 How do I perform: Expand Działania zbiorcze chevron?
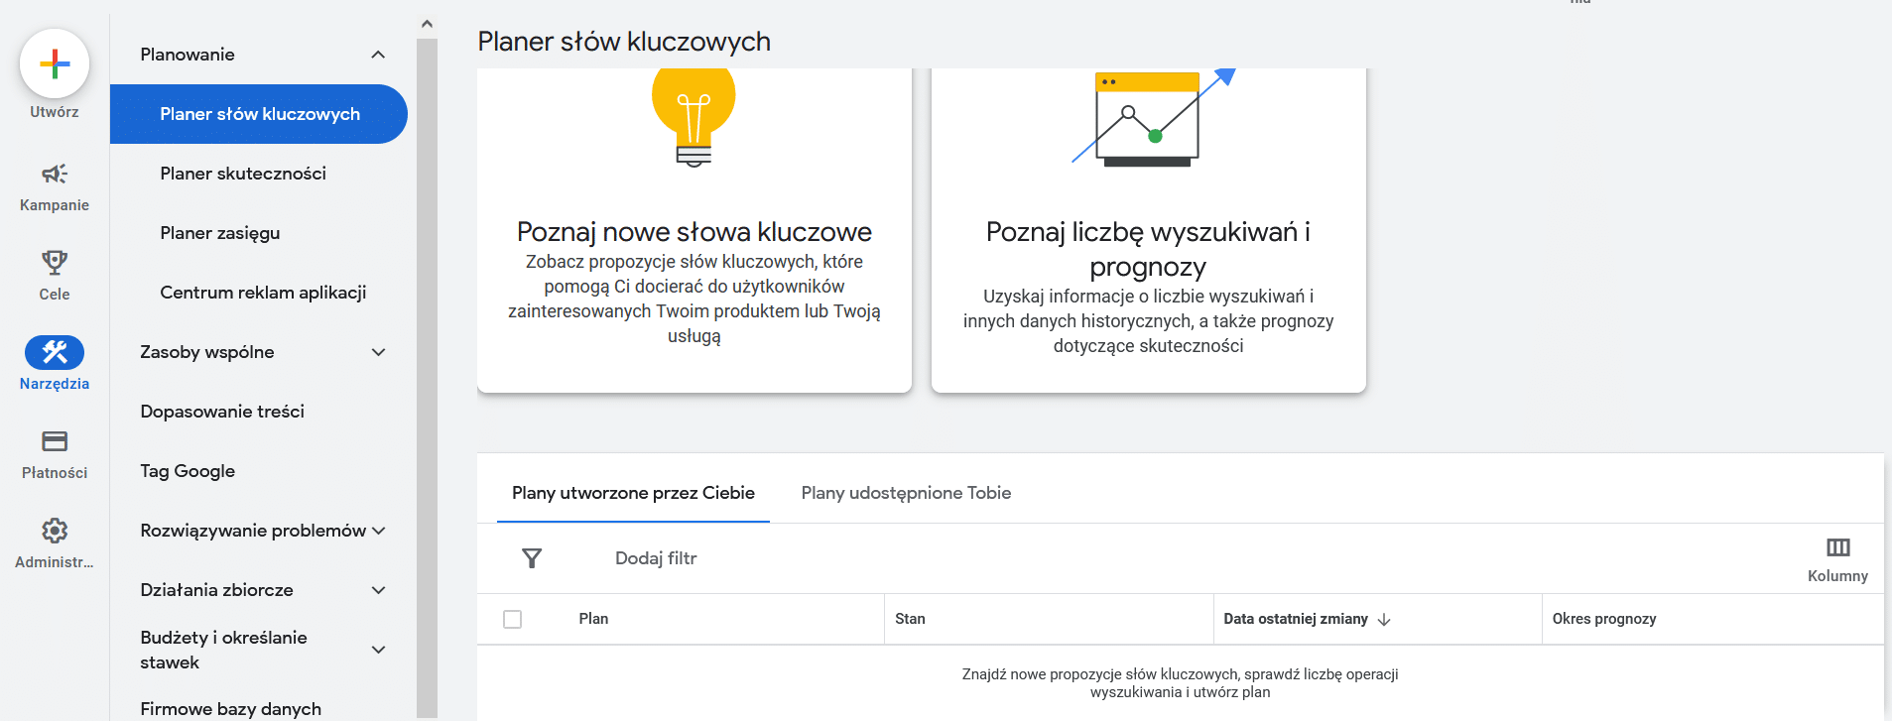tap(378, 590)
